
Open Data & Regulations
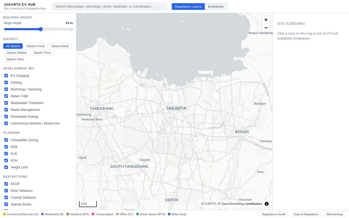tap(306, 214)
